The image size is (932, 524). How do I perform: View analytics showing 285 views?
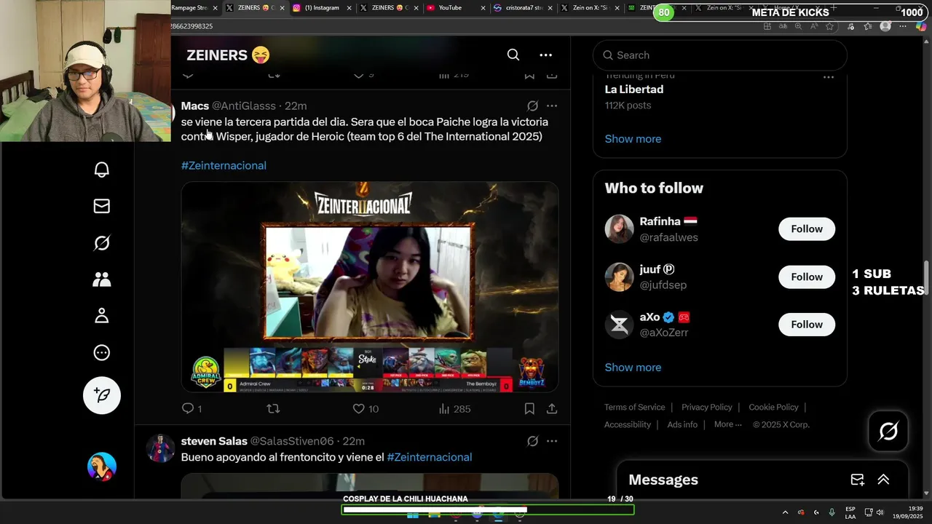(454, 409)
